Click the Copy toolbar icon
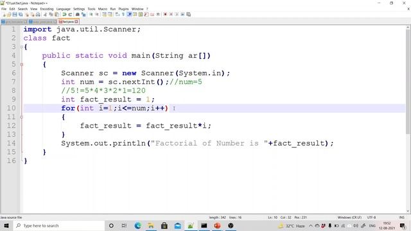 click(51, 14)
